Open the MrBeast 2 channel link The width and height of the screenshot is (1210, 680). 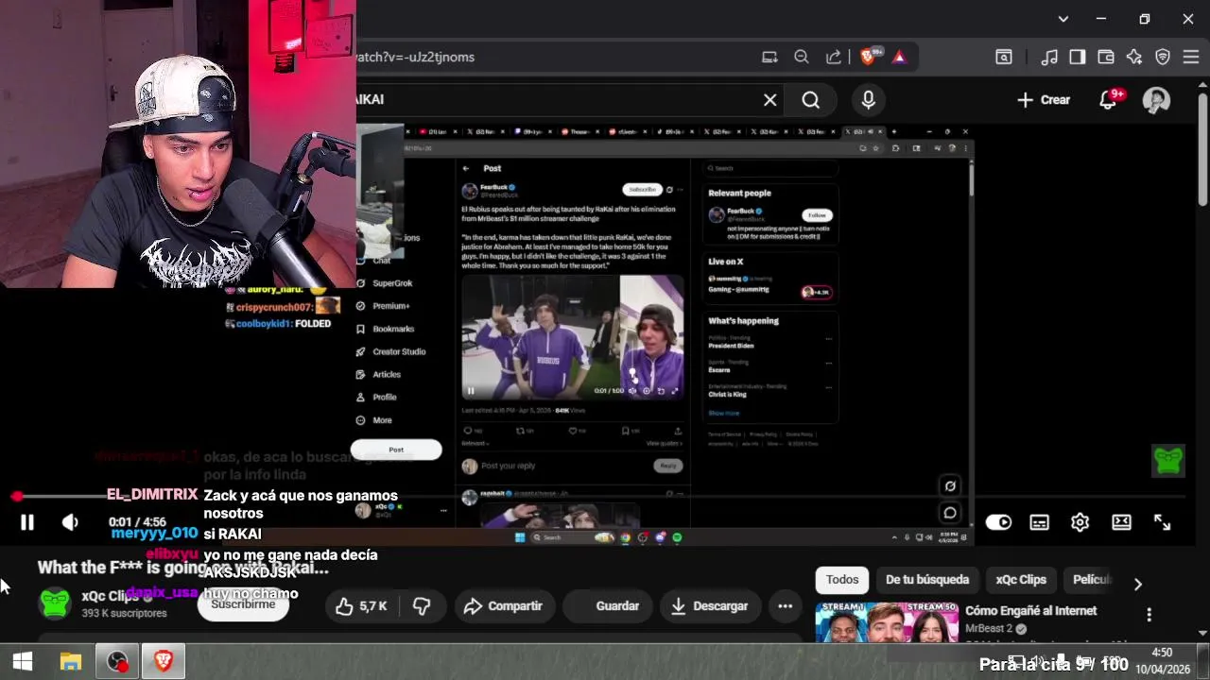click(989, 629)
